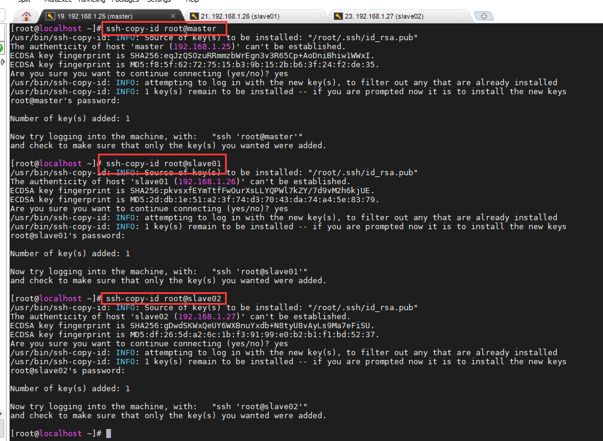Click the MD5:df:26:5d:a2 fingerprint line
Image resolution: width=603 pixels, height=441 pixels.
pos(194,334)
